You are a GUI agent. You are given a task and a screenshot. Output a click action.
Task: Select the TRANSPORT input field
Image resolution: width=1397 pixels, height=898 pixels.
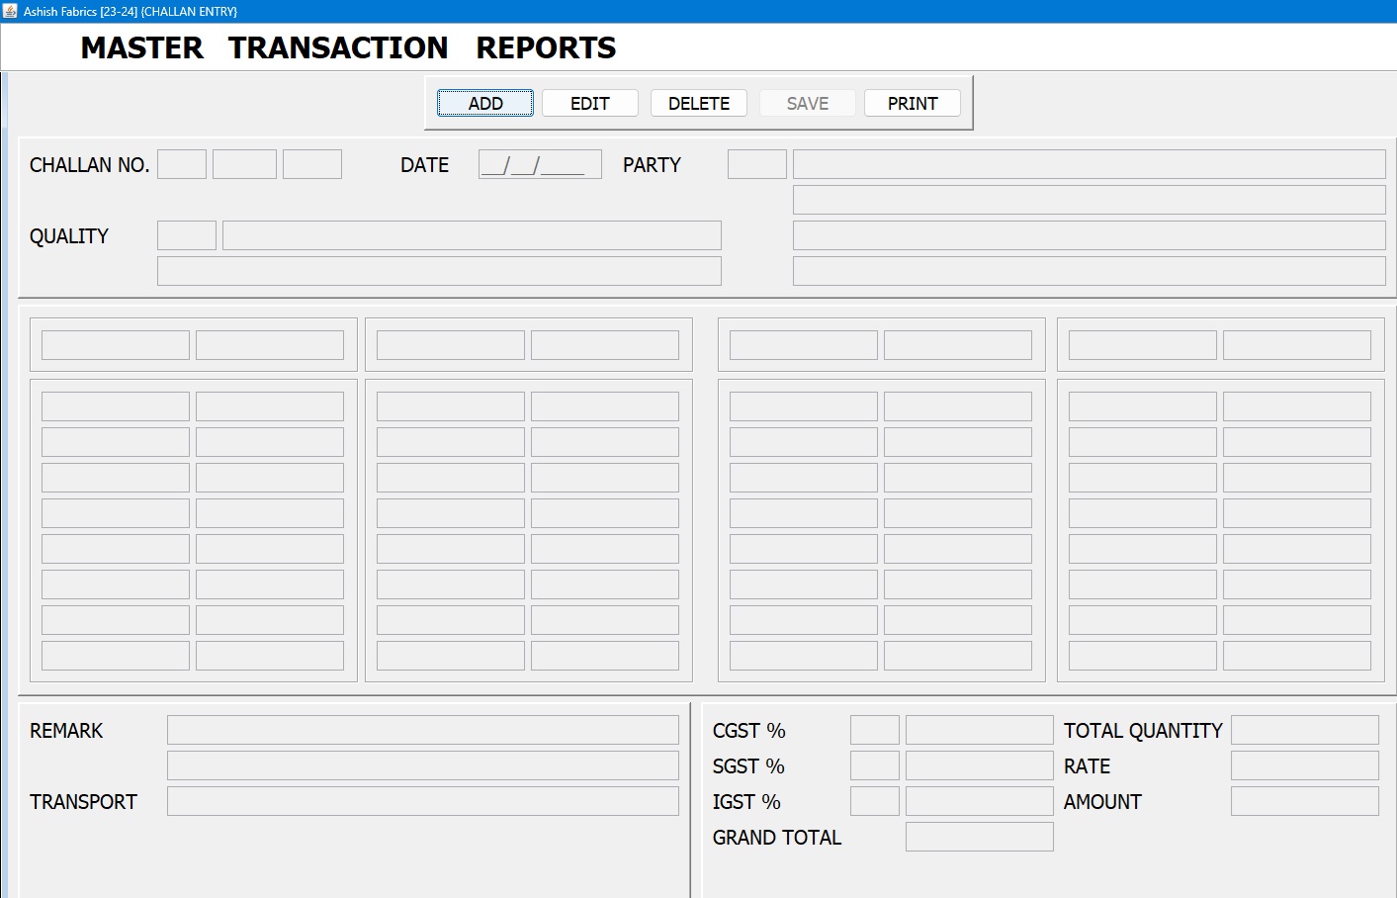(422, 801)
